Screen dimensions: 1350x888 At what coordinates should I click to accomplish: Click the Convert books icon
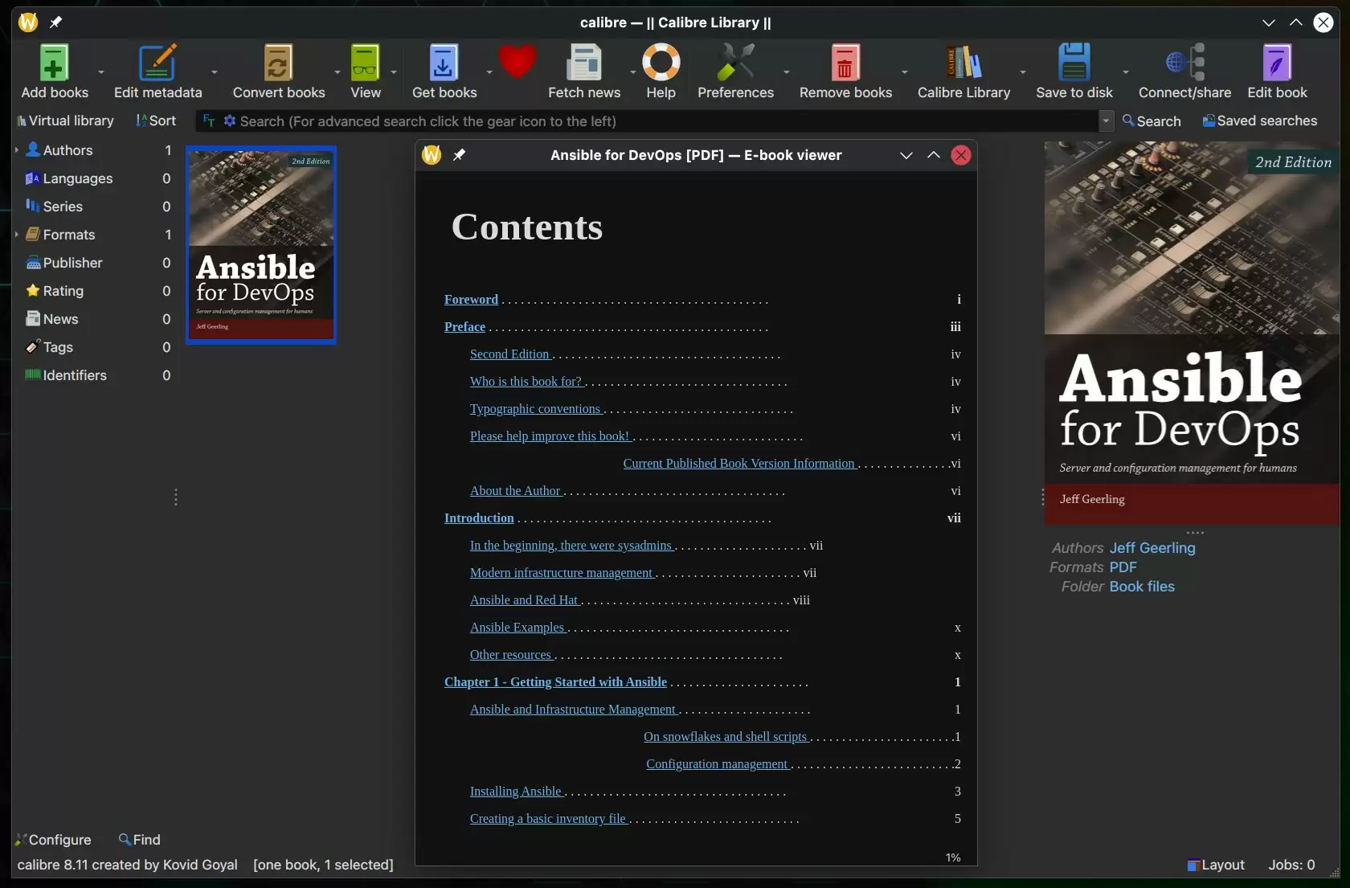278,64
